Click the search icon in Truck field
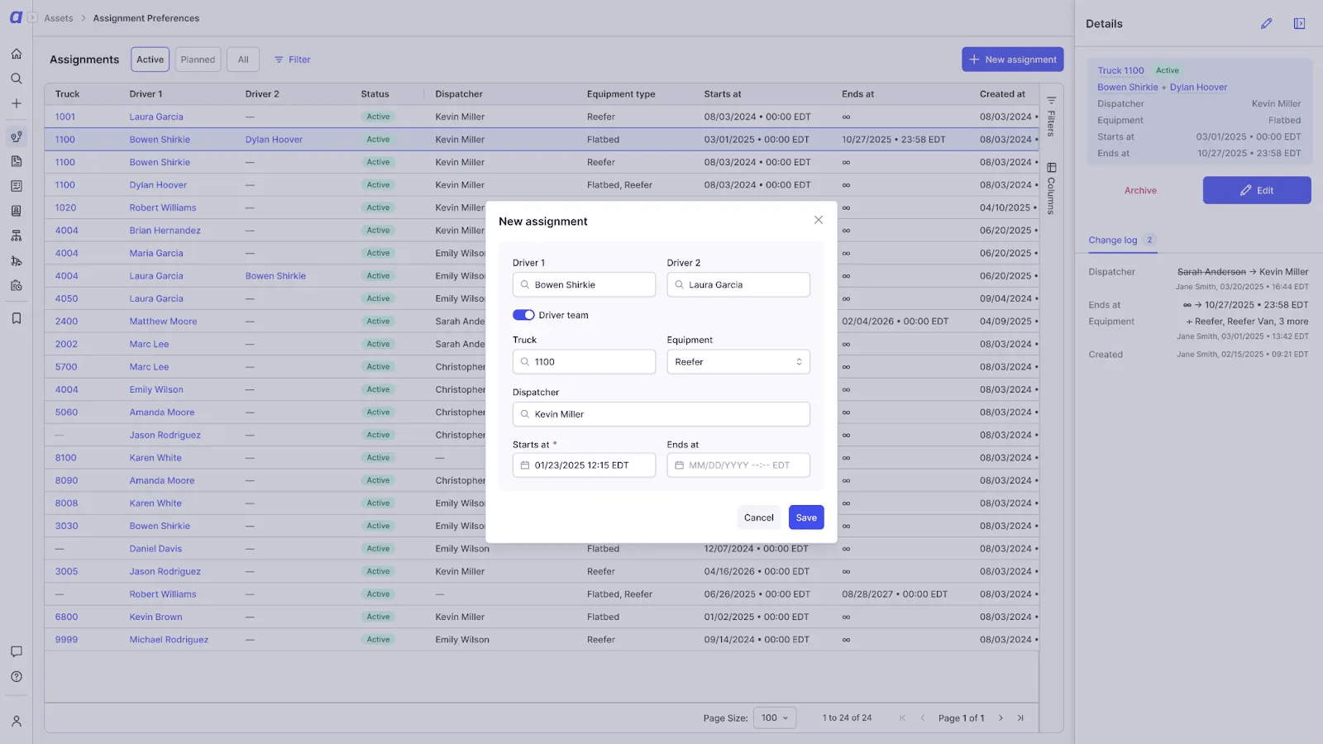The width and height of the screenshot is (1323, 744). coord(524,362)
